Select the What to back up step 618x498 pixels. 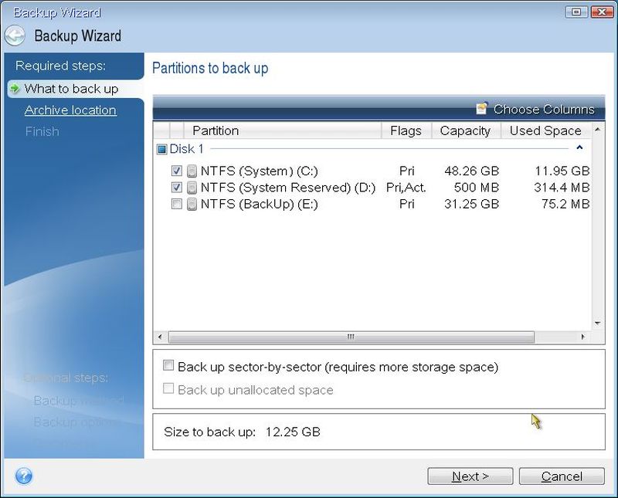pos(71,89)
